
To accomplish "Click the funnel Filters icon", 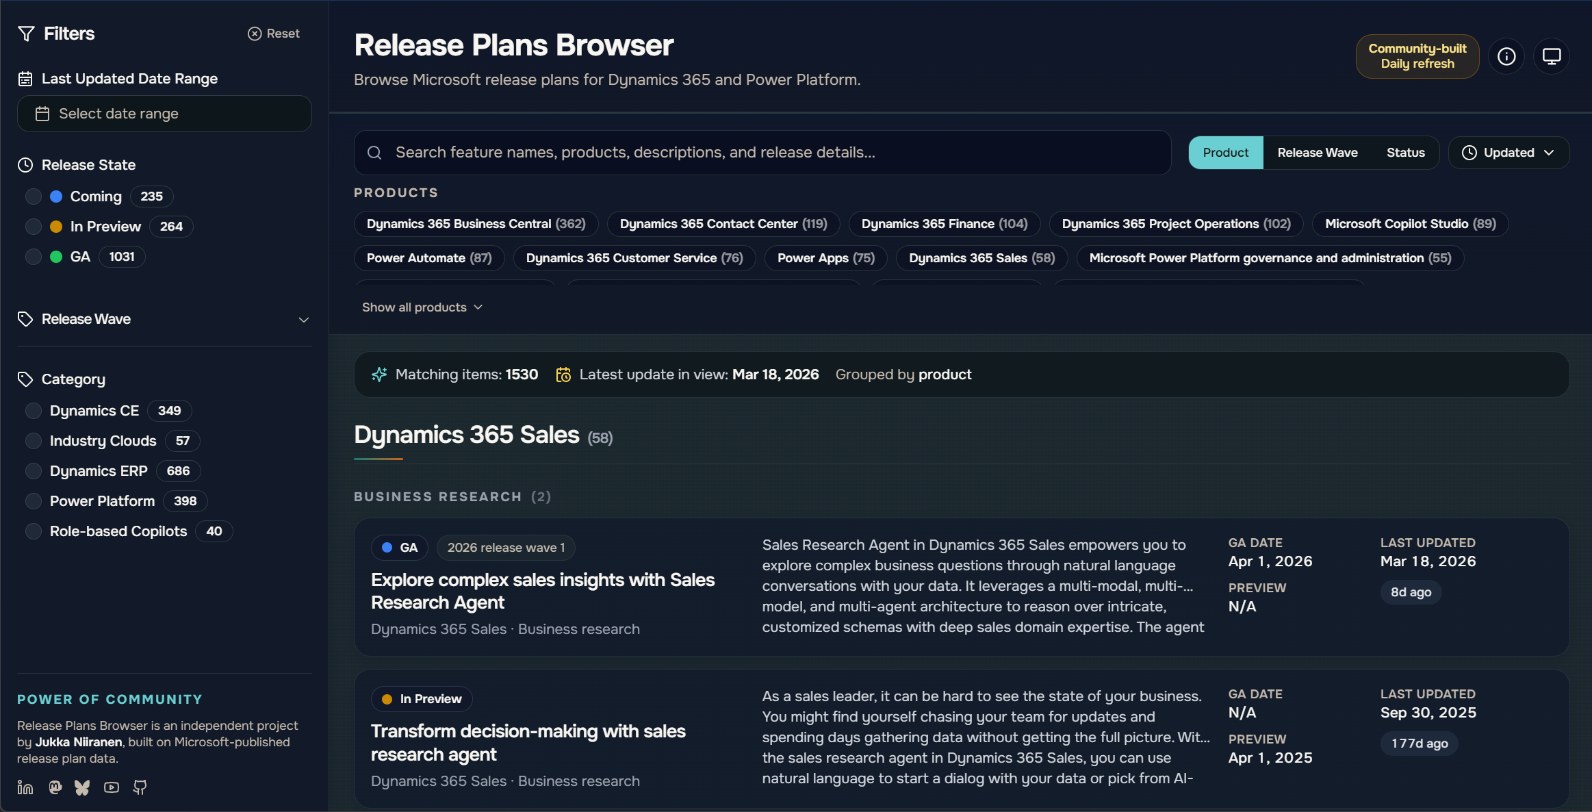I will click(26, 34).
